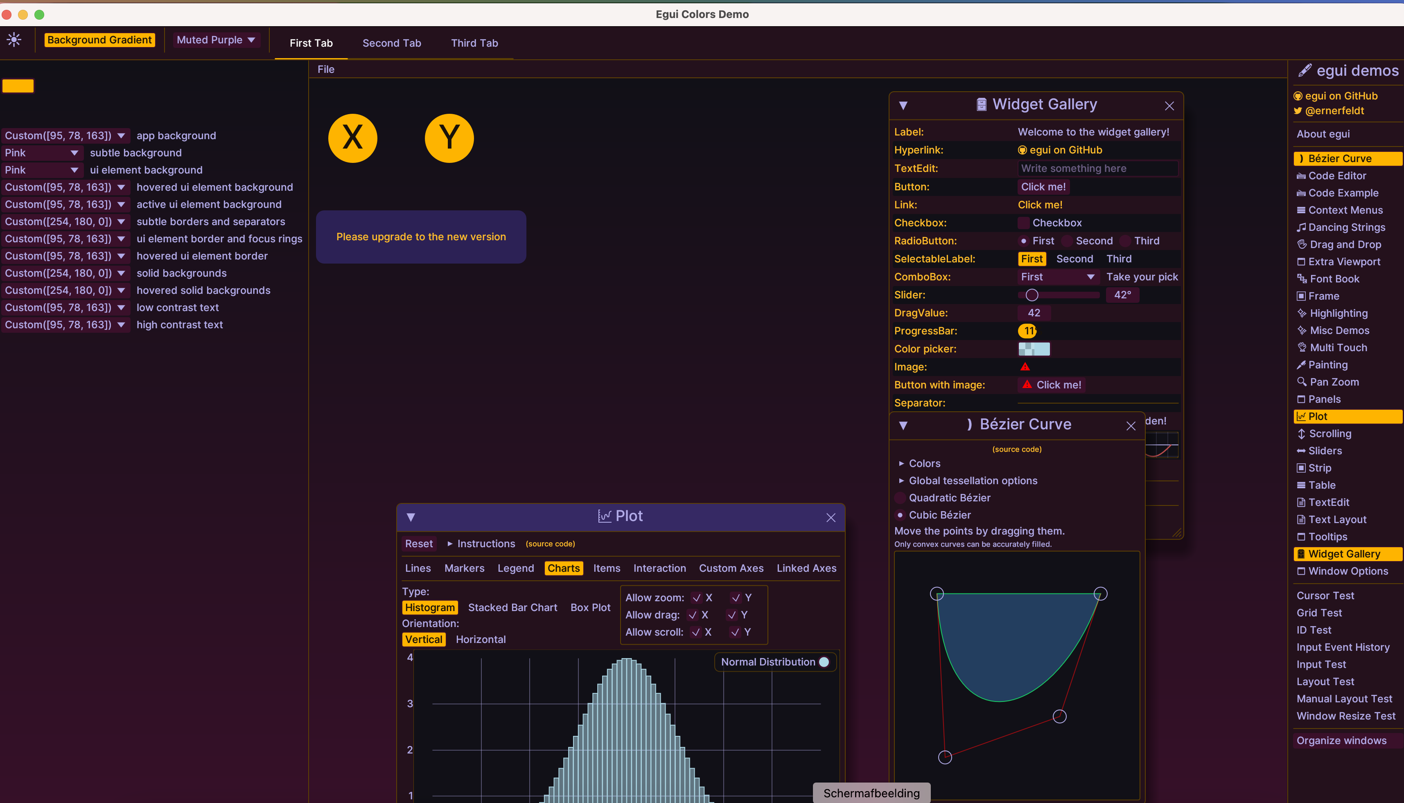Open the Dancing Strings demo

1346,227
